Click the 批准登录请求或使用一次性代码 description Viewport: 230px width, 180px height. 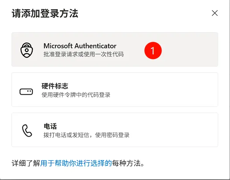click(x=83, y=54)
